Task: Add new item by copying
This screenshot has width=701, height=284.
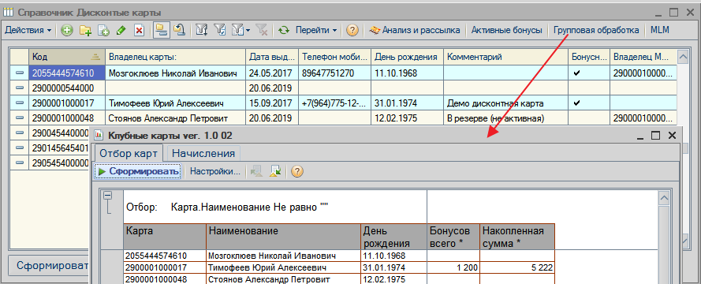Action: (104, 31)
